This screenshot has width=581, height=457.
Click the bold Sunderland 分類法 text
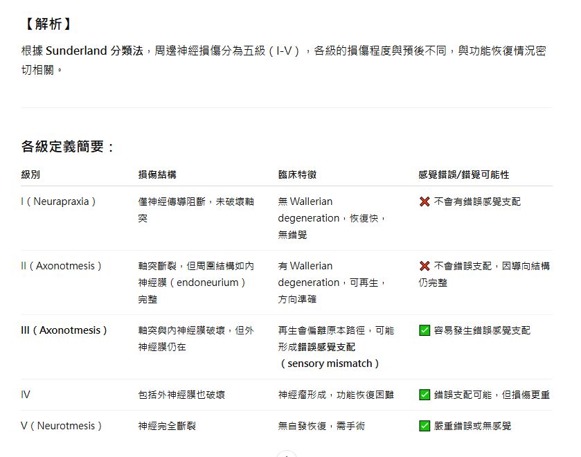[94, 51]
